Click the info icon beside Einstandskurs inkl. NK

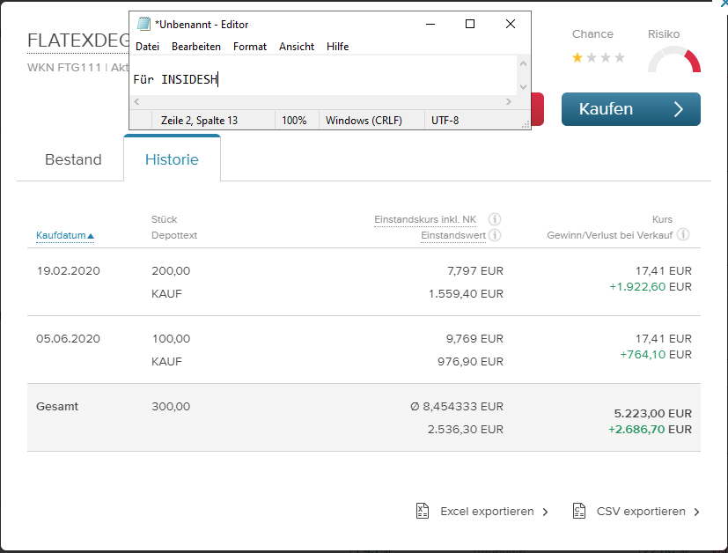click(x=494, y=218)
